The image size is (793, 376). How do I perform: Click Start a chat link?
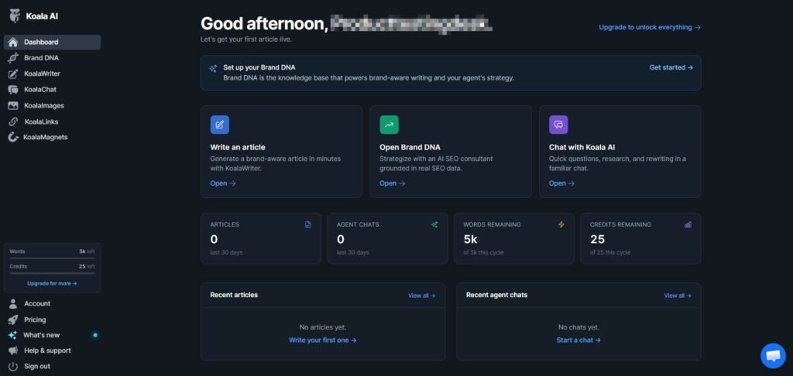(x=578, y=340)
